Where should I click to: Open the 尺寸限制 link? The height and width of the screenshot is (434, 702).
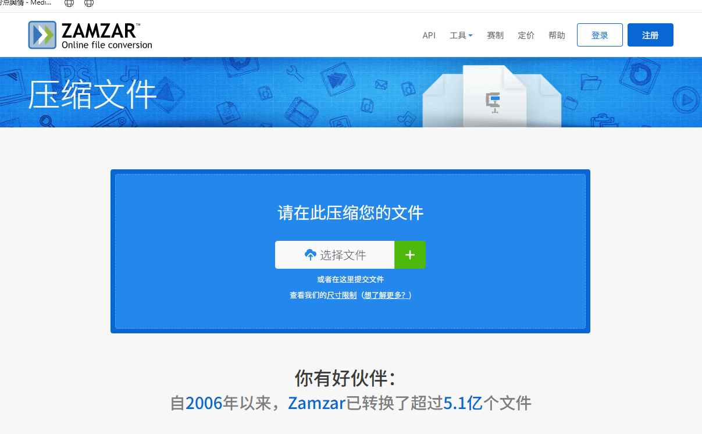[x=341, y=296]
